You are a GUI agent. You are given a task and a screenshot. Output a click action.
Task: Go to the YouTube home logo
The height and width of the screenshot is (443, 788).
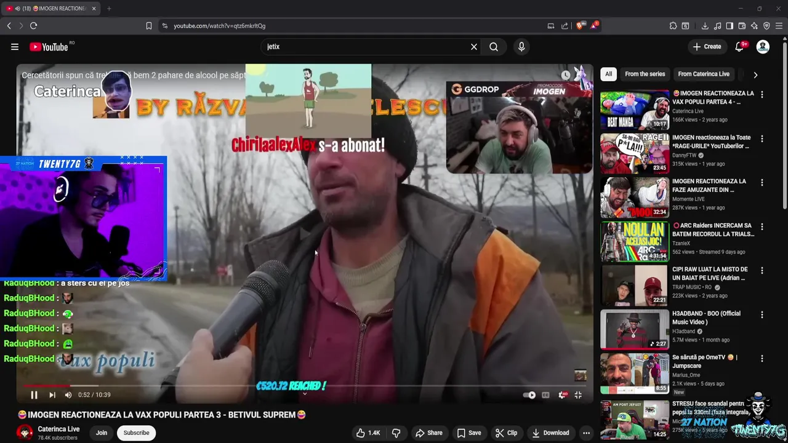coord(49,47)
